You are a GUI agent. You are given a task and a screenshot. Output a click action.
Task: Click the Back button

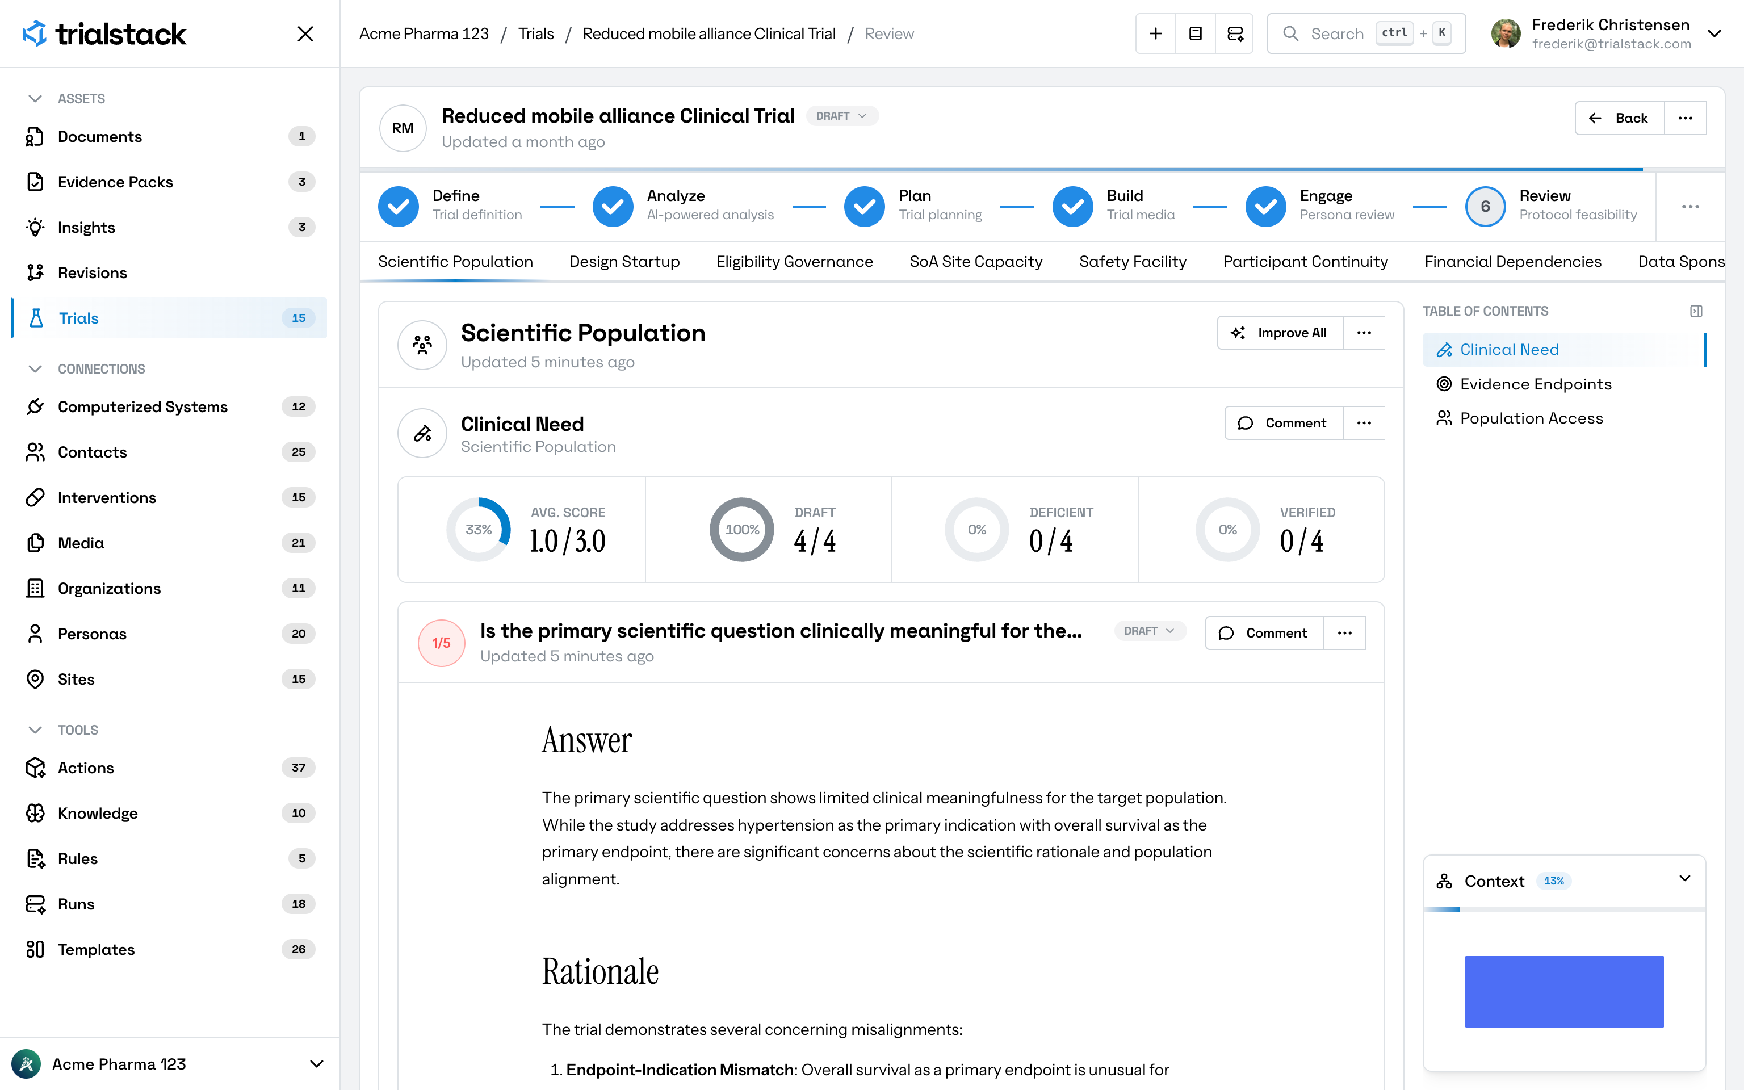[1620, 118]
